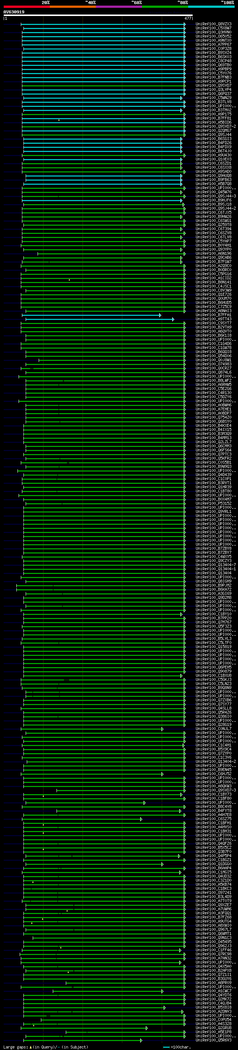Select the UniRef100_A8NAI3 label
This screenshot has width=238, height=1050.
(213, 311)
